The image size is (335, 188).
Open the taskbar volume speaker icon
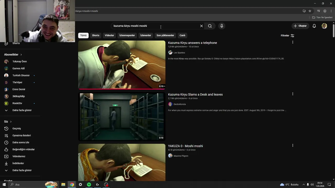312,185
